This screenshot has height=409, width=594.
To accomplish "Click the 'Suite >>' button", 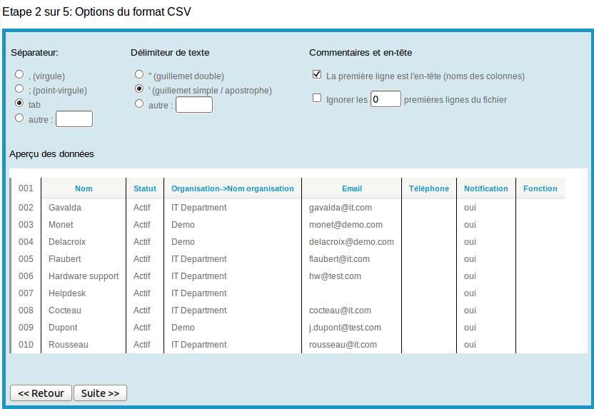I will (101, 393).
